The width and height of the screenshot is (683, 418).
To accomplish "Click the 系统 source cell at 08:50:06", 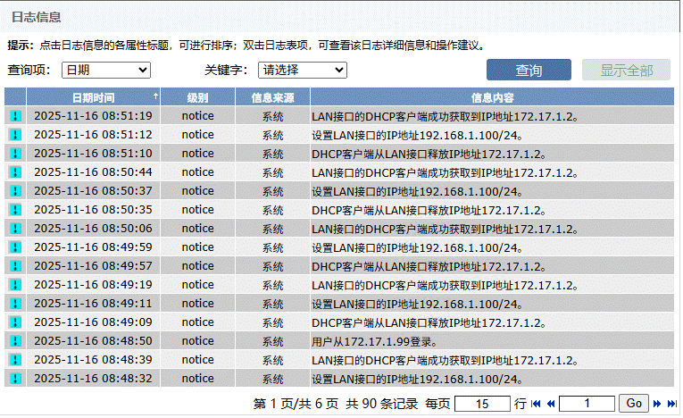I will pos(272,229).
